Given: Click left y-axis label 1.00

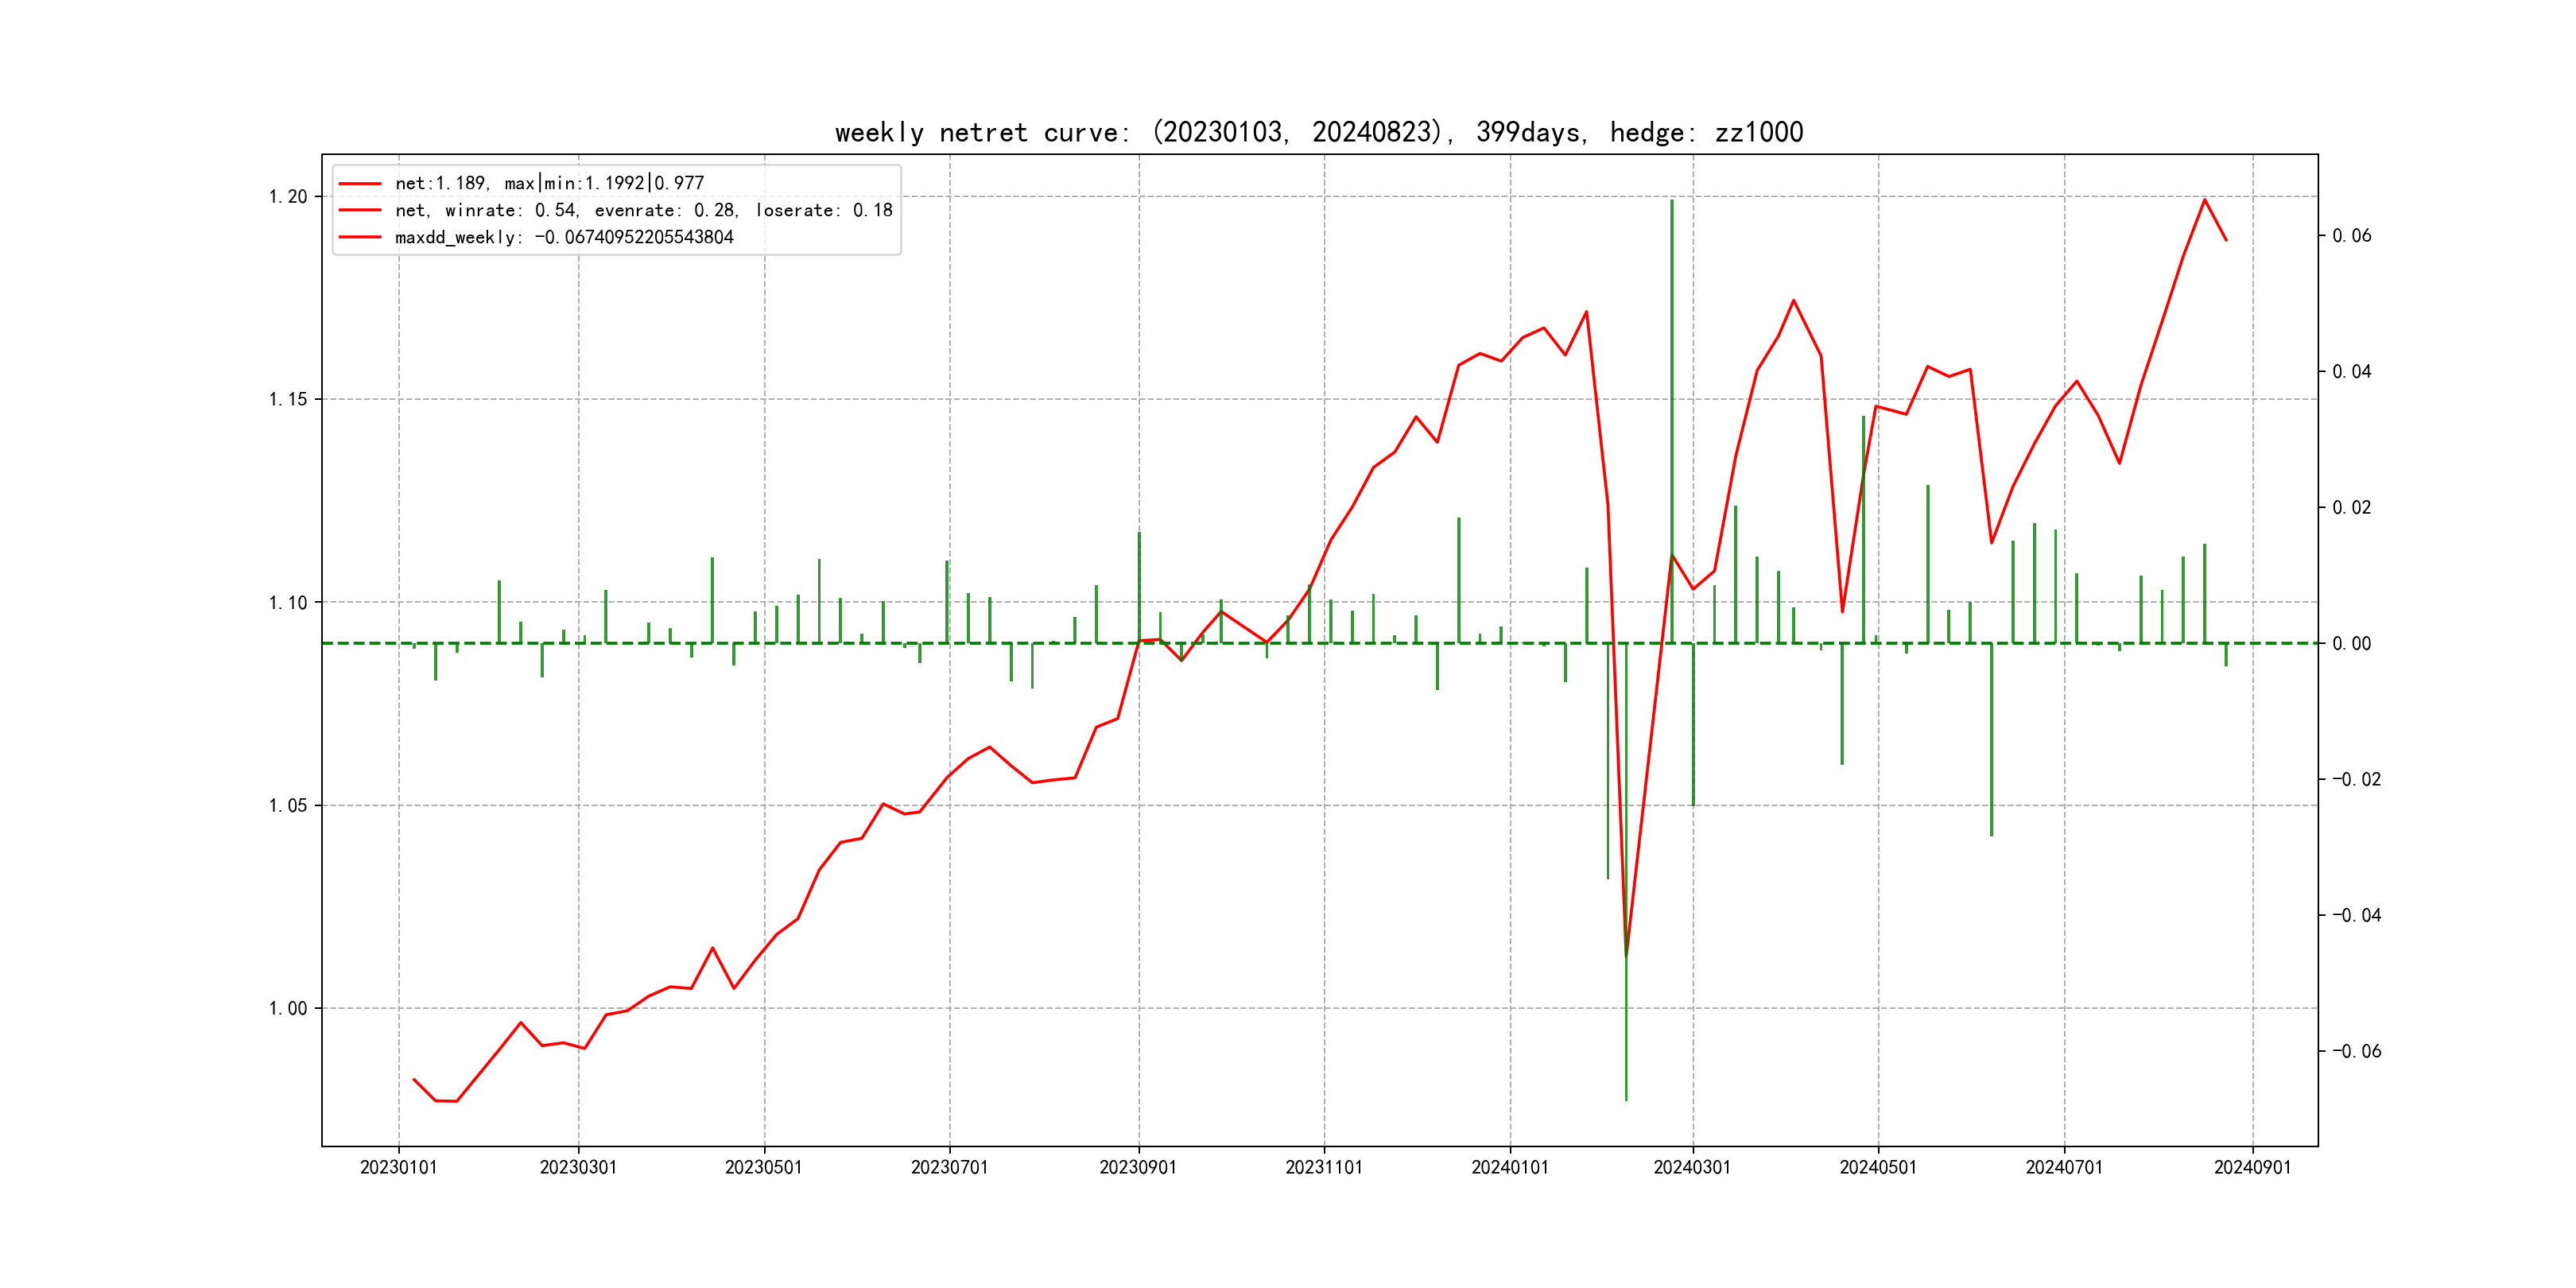Looking at the screenshot, I should 288,1008.
